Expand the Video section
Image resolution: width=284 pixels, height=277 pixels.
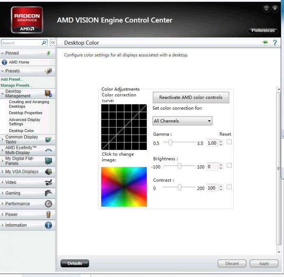[x=2, y=182]
